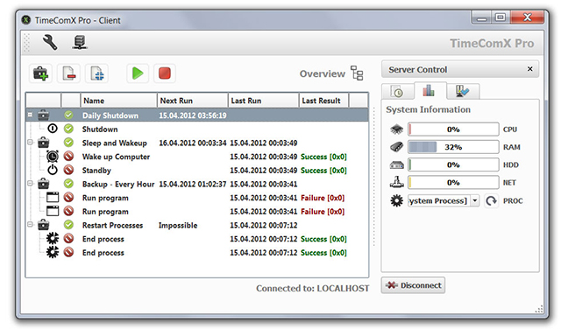
Task: Click the NET network icon
Action: (396, 182)
